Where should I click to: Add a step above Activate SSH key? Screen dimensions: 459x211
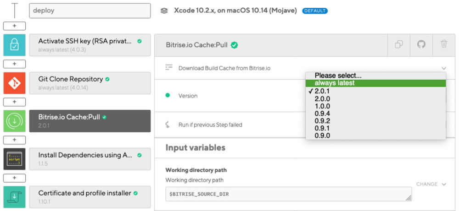14,26
